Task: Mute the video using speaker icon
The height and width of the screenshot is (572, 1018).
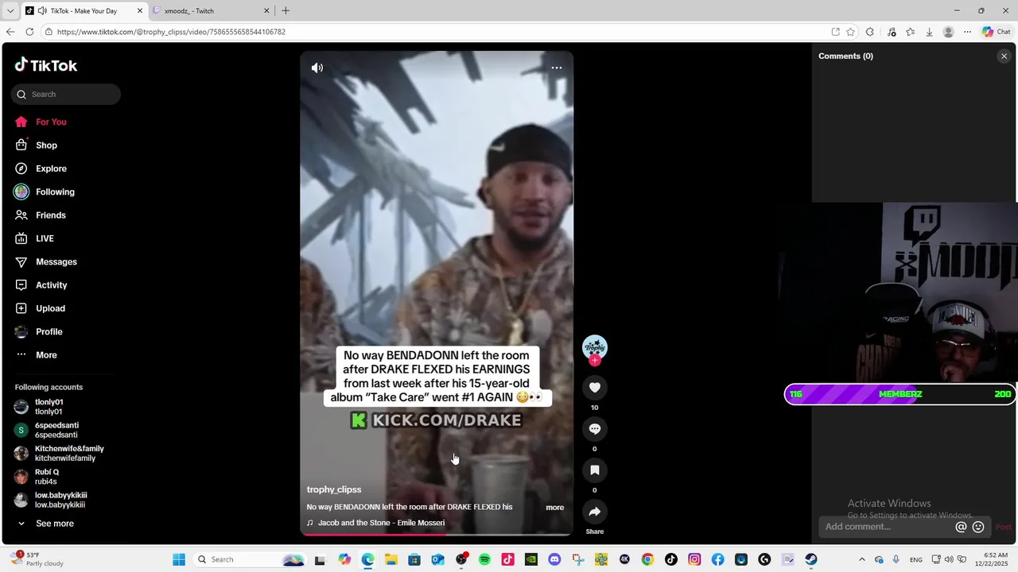Action: pyautogui.click(x=317, y=68)
